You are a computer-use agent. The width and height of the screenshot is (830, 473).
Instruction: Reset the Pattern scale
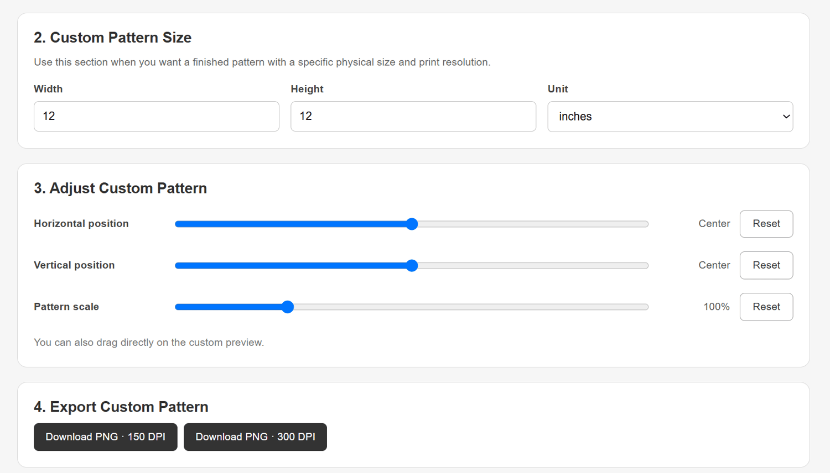766,307
